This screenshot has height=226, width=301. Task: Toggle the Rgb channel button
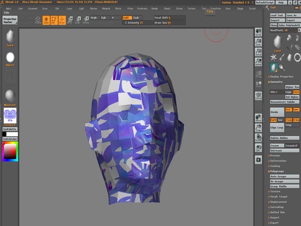tap(105, 18)
